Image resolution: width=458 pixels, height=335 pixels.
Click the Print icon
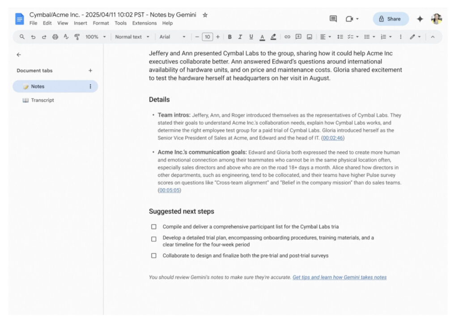55,37
